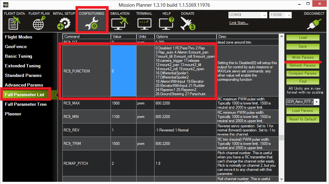This screenshot has height=184, width=329.
Task: Click the Donate airplane icon
Action: 188,24
